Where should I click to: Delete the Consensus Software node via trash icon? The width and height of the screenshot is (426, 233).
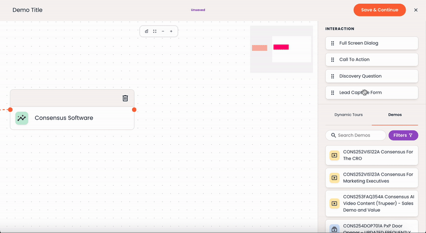tap(125, 98)
